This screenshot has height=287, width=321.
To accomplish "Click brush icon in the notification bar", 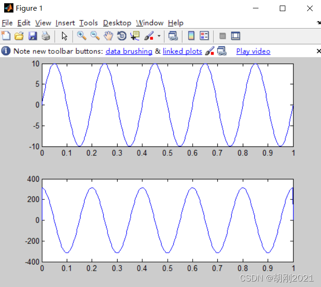I will tap(210, 51).
